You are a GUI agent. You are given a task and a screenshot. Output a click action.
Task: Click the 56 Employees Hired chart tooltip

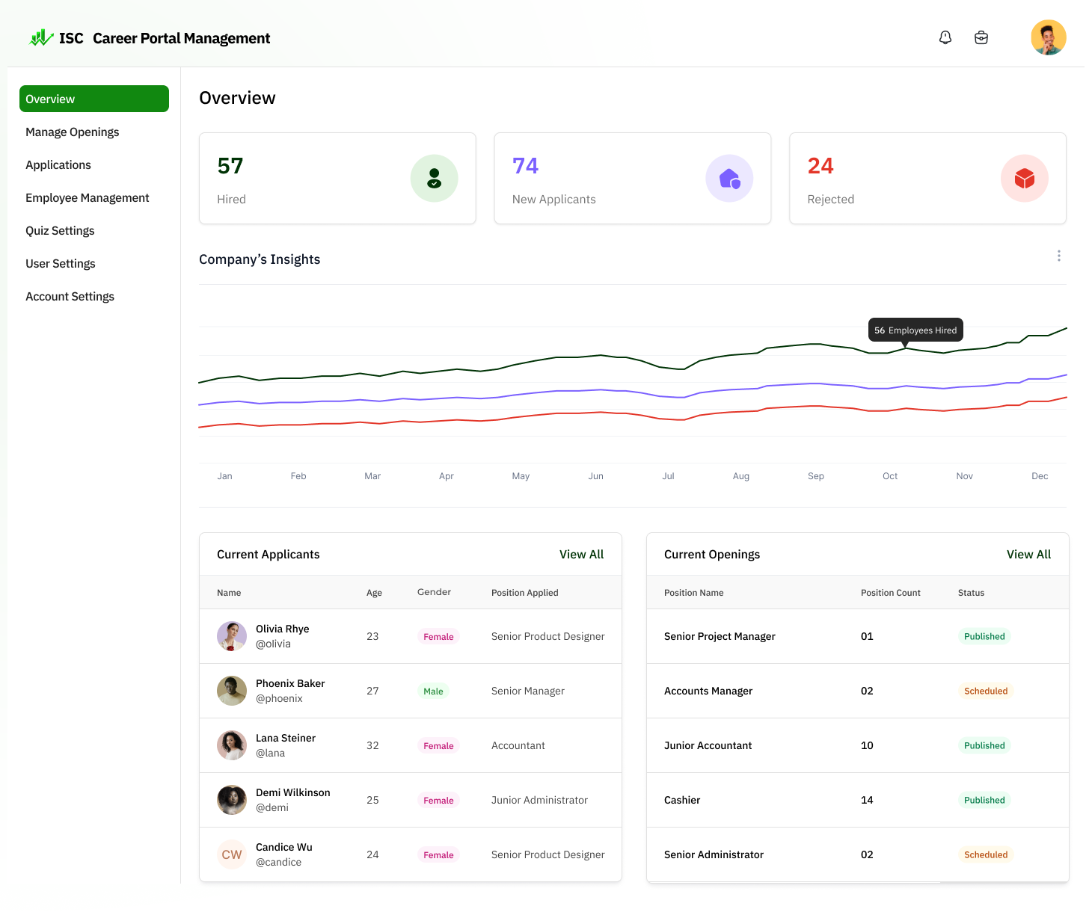[x=915, y=330]
